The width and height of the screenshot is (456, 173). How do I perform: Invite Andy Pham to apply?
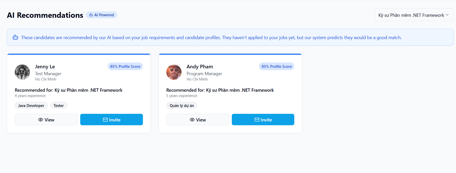263,120
